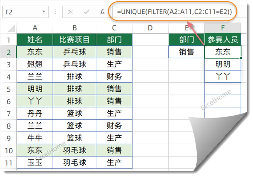
Task: Select row 7 header
Action: (x=8, y=114)
